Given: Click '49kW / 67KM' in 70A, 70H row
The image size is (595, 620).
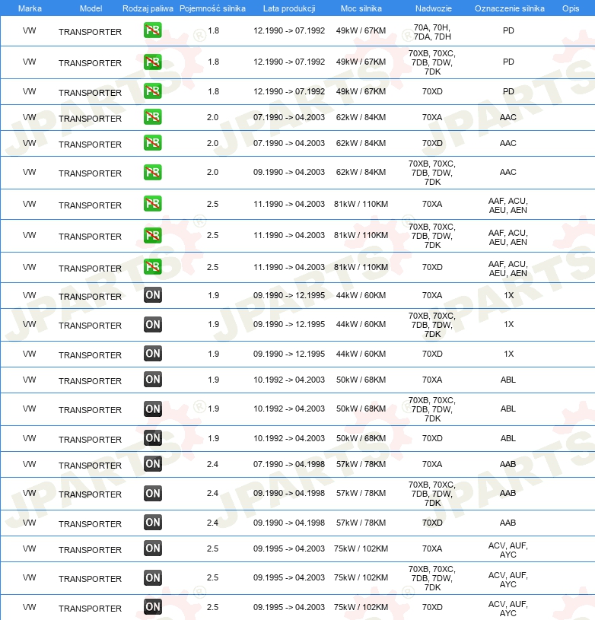Looking at the screenshot, I should point(361,30).
